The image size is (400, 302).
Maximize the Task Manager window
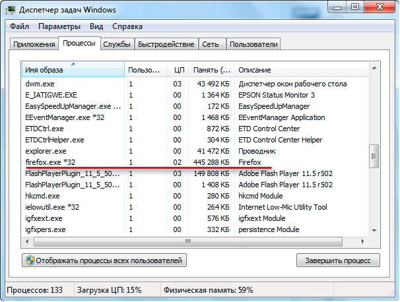point(355,7)
